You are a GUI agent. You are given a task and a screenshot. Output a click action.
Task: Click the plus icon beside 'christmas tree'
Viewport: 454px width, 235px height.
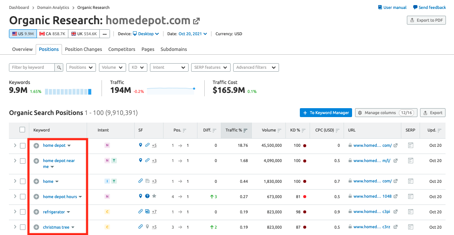pyautogui.click(x=36, y=227)
